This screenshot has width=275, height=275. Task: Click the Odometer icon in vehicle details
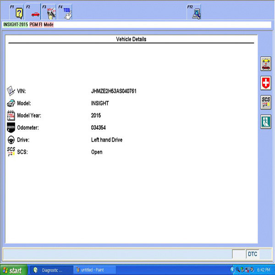point(11,128)
